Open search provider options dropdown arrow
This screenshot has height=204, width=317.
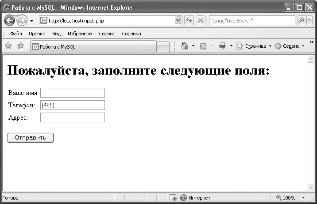point(309,20)
